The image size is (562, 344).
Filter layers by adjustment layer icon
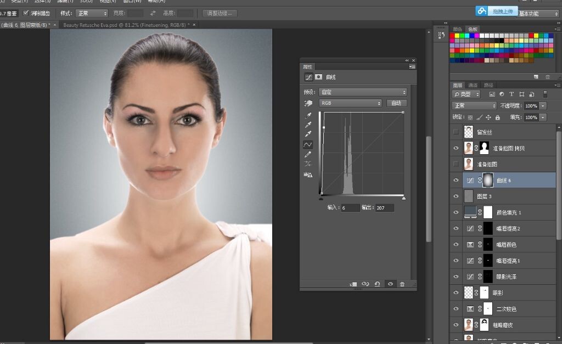pos(502,94)
